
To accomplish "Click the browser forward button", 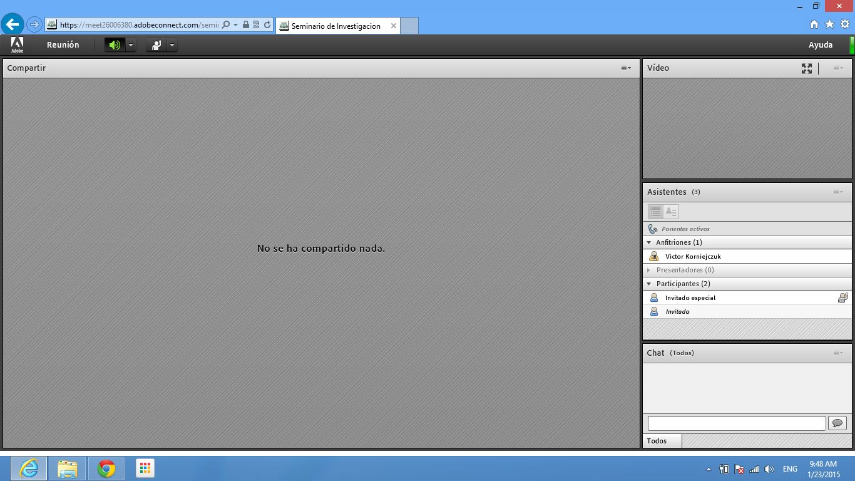I will tap(34, 24).
